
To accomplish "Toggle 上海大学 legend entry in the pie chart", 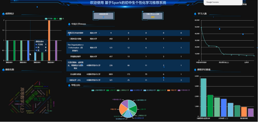I will coord(111,90).
